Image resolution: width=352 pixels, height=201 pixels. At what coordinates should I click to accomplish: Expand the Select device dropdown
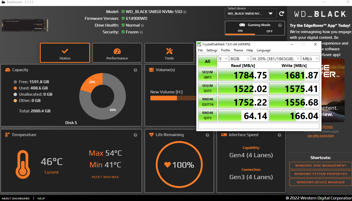coord(250,14)
